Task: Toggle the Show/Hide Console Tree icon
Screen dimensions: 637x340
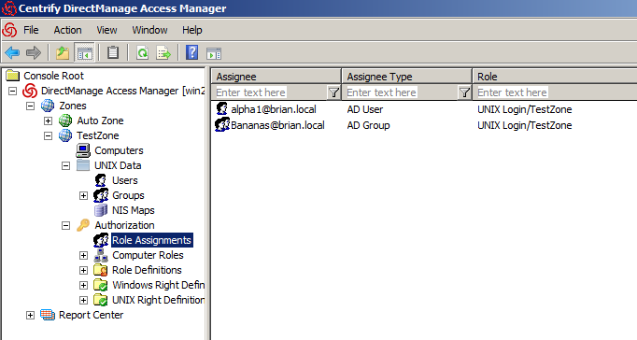Action: pos(84,53)
